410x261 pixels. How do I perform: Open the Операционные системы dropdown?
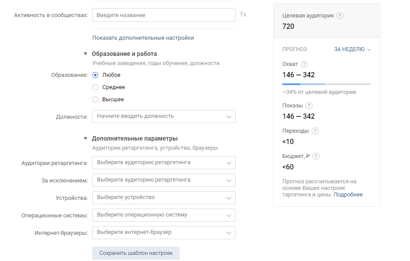[x=163, y=215]
